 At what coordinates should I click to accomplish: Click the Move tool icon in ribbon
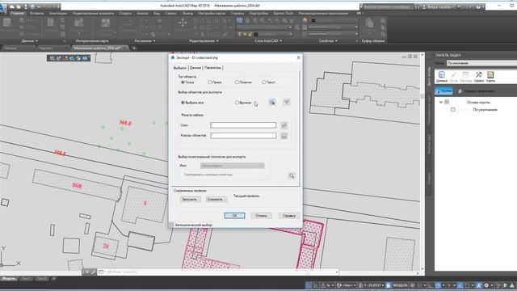pyautogui.click(x=183, y=23)
